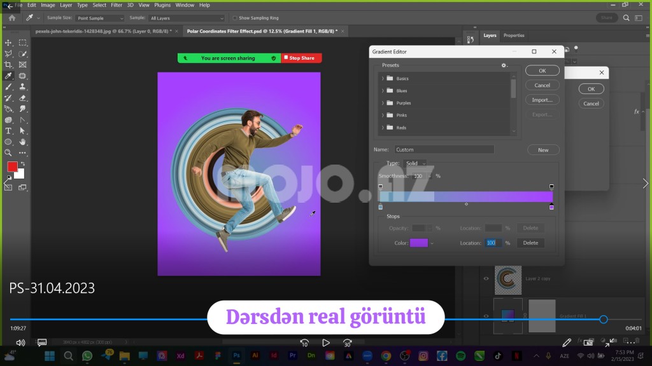Open the search icon in options bar
Screen dimensions: 652x366
[627, 18]
